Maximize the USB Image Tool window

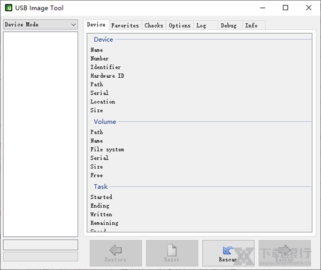pos(285,7)
